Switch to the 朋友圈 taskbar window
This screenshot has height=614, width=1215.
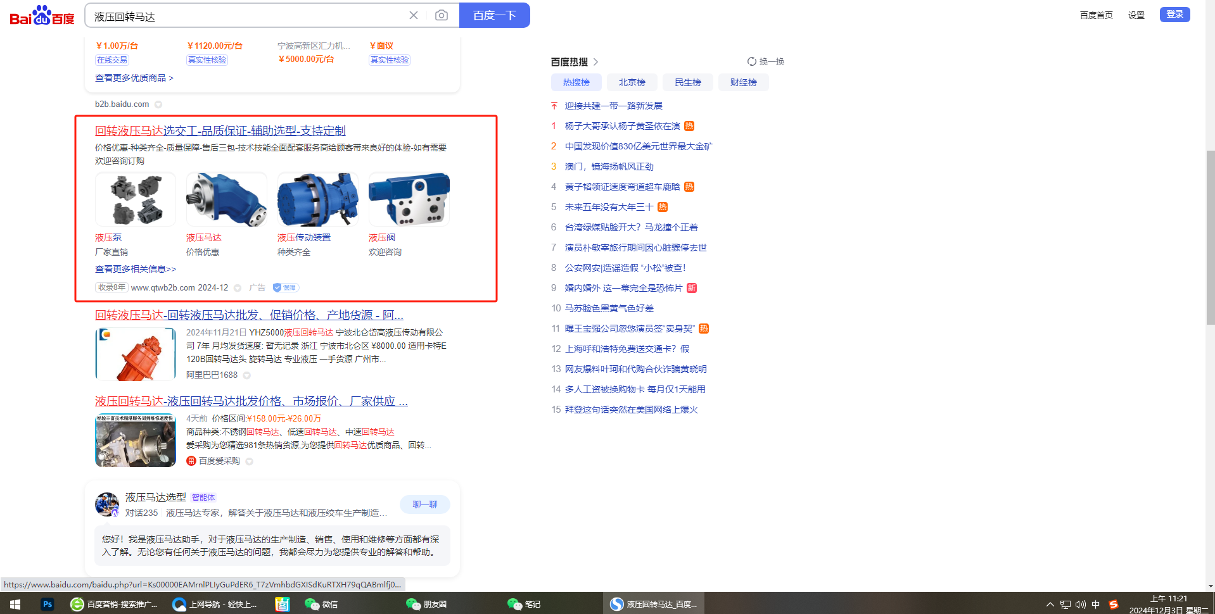coord(426,605)
